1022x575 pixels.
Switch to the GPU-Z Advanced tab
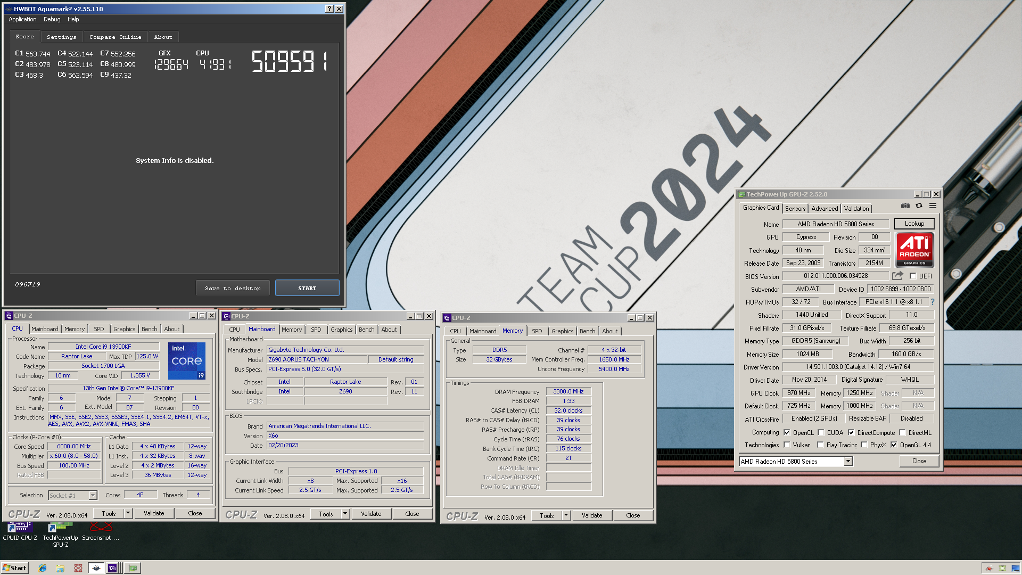coord(825,209)
